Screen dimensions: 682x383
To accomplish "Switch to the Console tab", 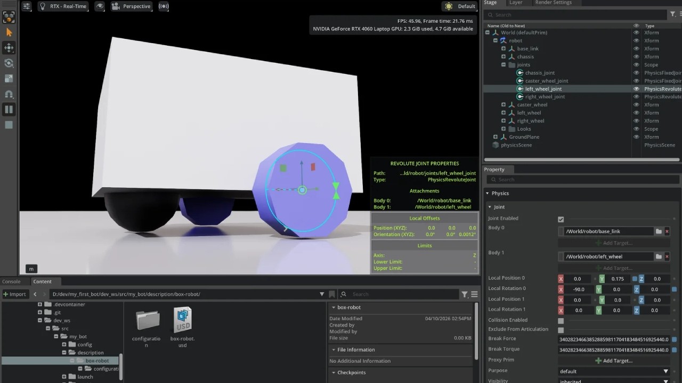I will pos(11,281).
